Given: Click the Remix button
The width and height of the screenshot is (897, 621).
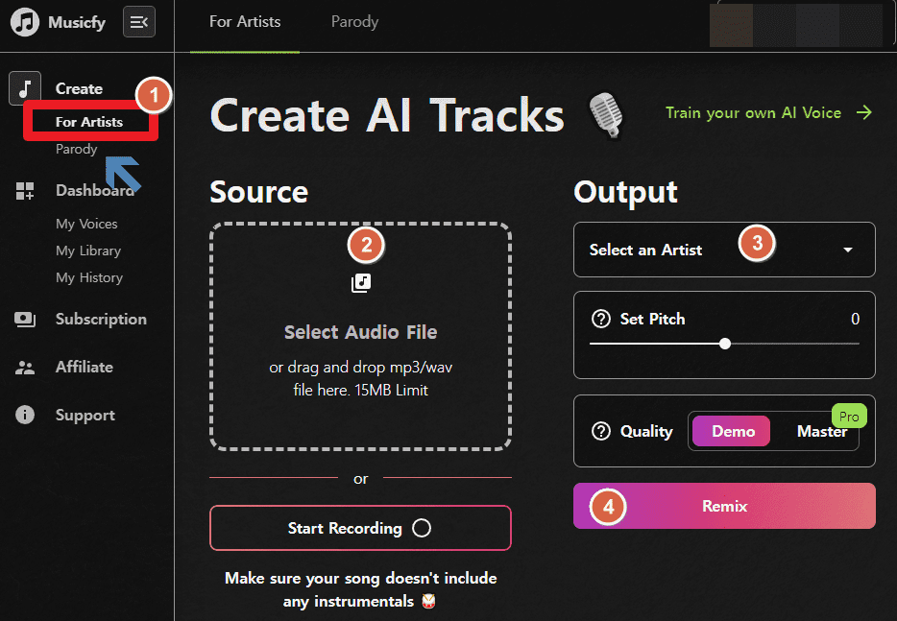Looking at the screenshot, I should 724,506.
